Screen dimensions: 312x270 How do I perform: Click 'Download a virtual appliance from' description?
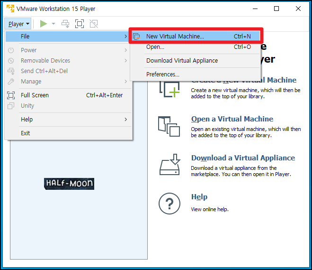coord(241,171)
